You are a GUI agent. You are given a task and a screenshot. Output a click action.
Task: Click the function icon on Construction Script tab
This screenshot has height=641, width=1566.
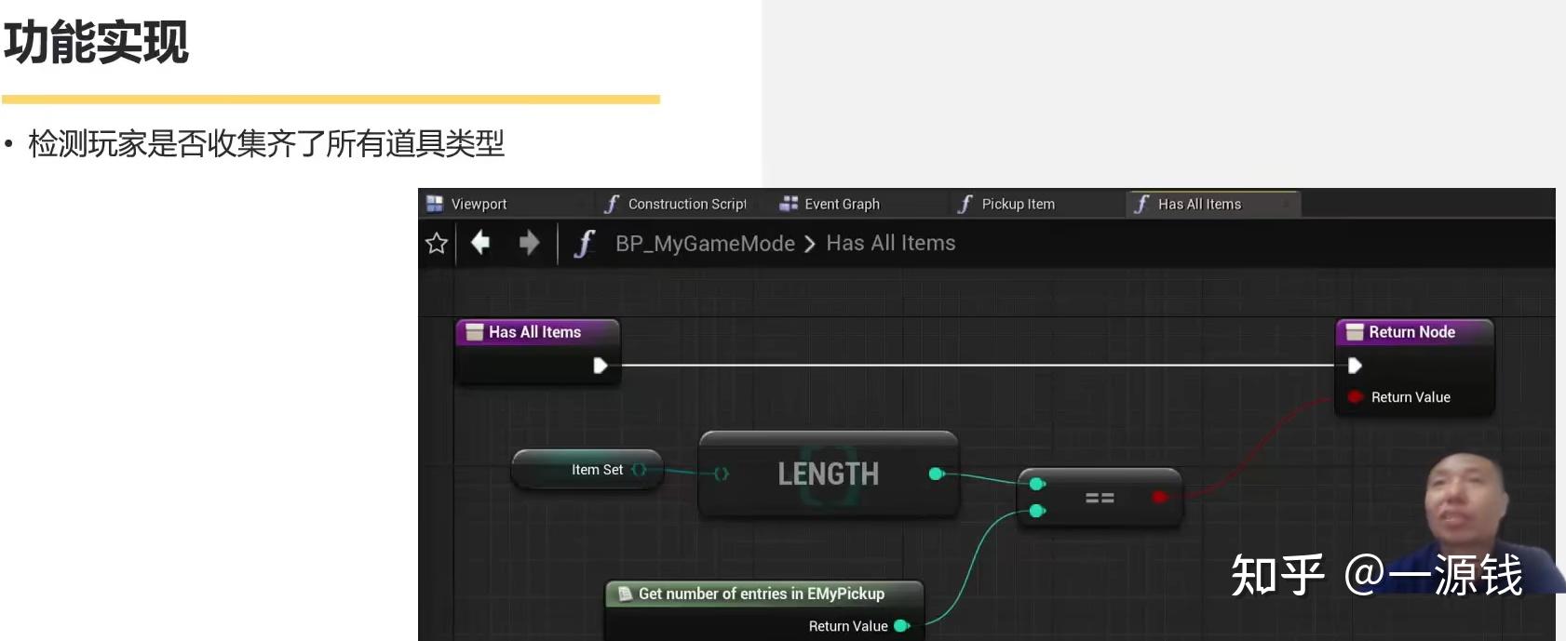pos(612,204)
